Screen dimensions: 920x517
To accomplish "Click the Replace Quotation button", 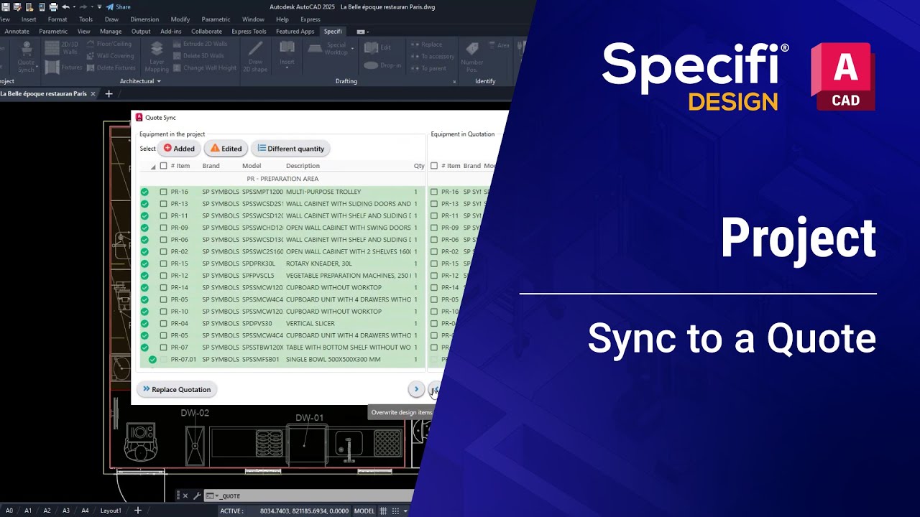I will (177, 389).
